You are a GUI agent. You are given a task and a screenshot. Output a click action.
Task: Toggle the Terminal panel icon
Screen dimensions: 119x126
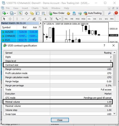[38, 13]
